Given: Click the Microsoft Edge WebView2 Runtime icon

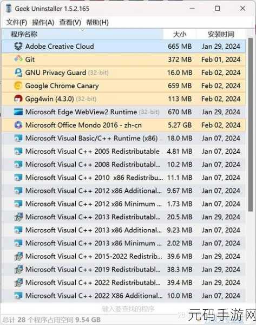Looking at the screenshot, I should 18,112.
